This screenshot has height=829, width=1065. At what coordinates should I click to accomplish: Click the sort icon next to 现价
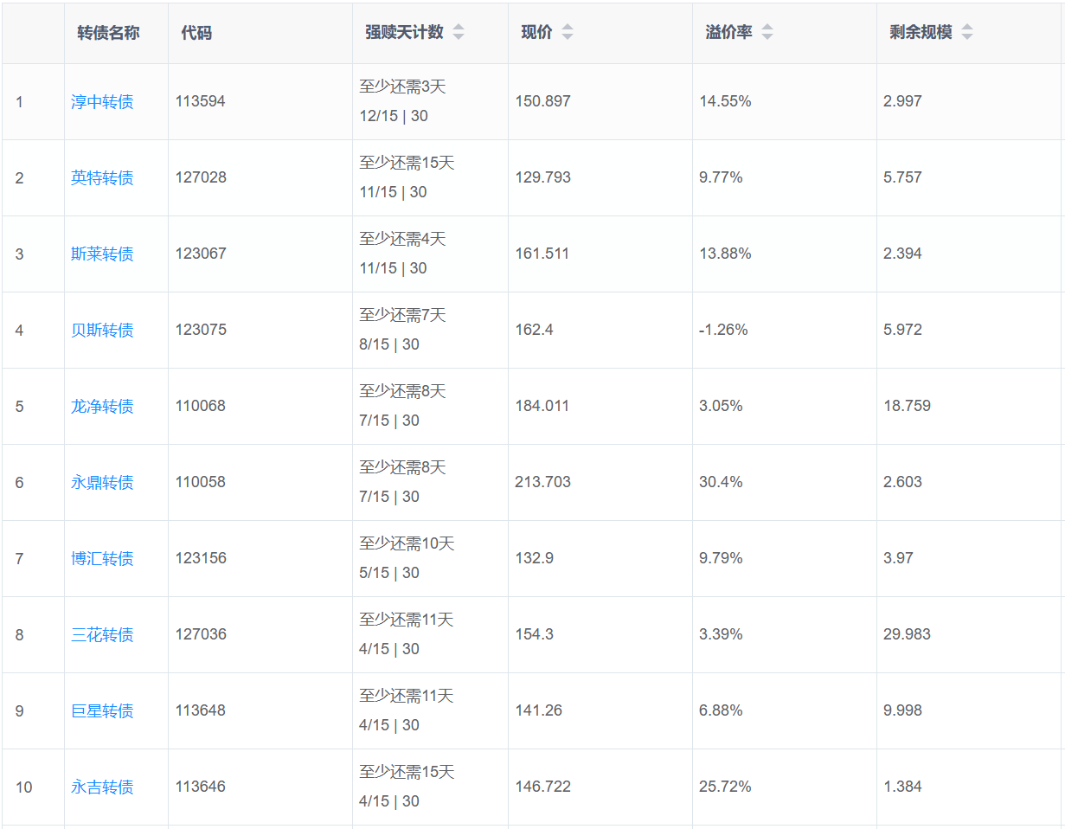coord(567,33)
